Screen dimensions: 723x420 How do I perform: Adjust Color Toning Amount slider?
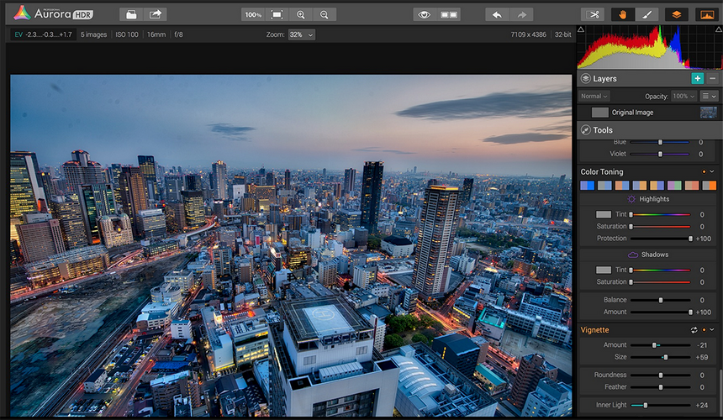pyautogui.click(x=660, y=312)
